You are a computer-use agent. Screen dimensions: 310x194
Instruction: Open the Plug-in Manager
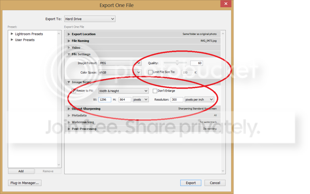(x=25, y=183)
